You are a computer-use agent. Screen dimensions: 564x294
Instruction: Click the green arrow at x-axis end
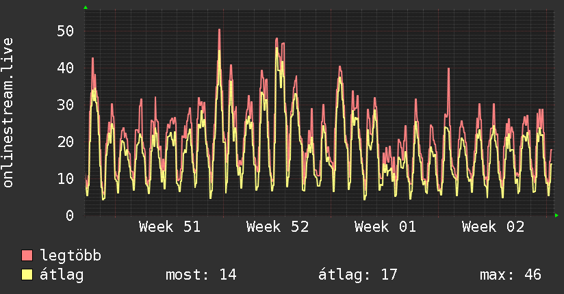(556, 215)
